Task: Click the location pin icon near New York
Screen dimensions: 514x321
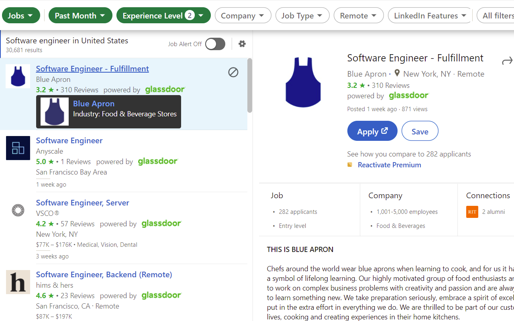Action: (x=397, y=73)
